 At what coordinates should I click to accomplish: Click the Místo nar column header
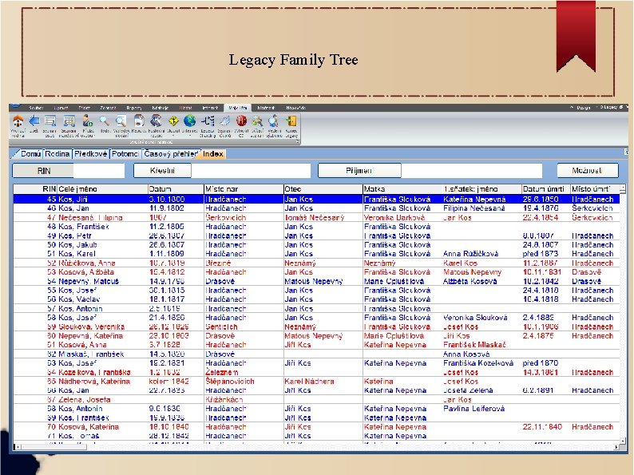pyautogui.click(x=244, y=188)
